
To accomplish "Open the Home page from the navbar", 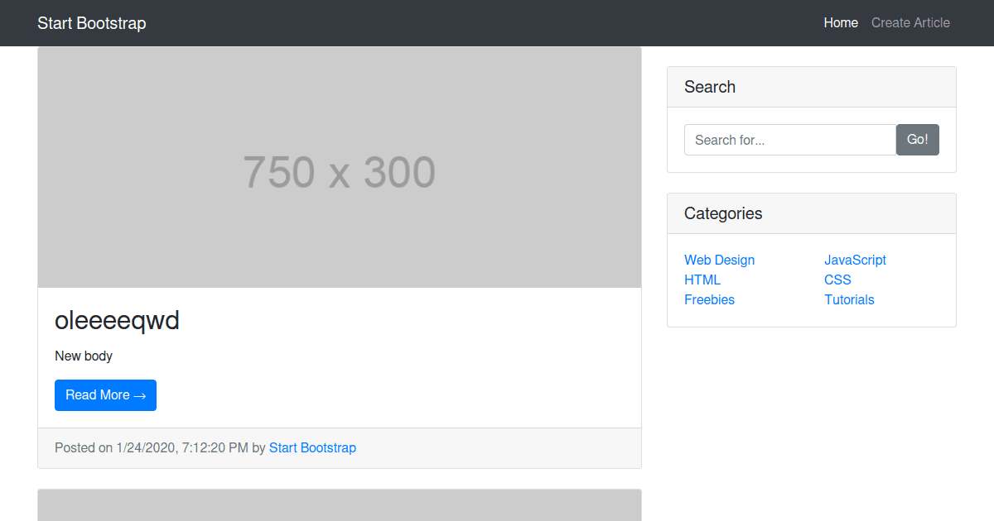I will click(841, 22).
